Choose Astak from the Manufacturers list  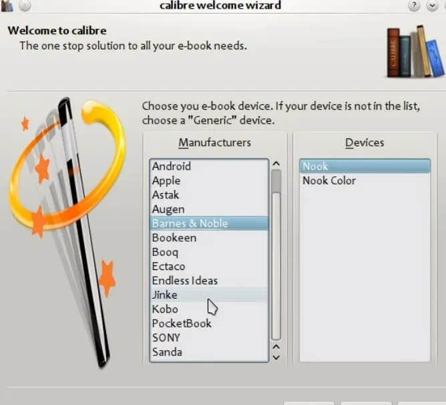[x=209, y=194]
